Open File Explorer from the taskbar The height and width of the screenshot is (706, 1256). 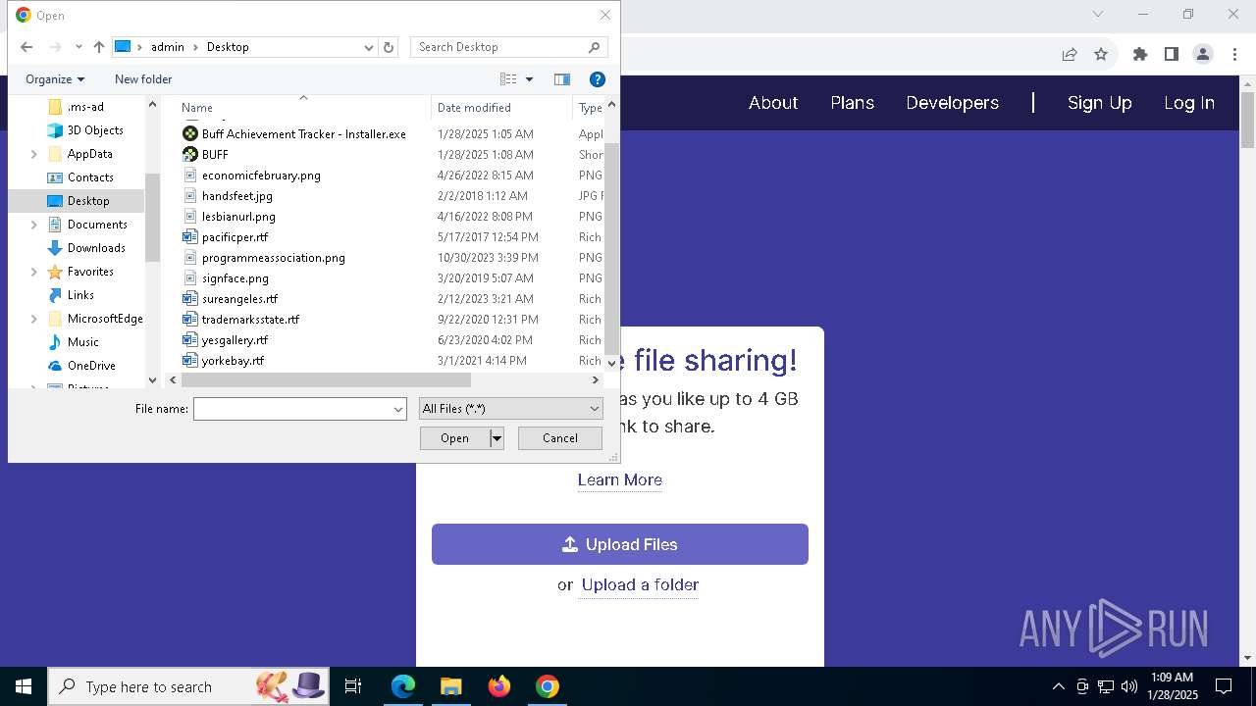point(450,686)
